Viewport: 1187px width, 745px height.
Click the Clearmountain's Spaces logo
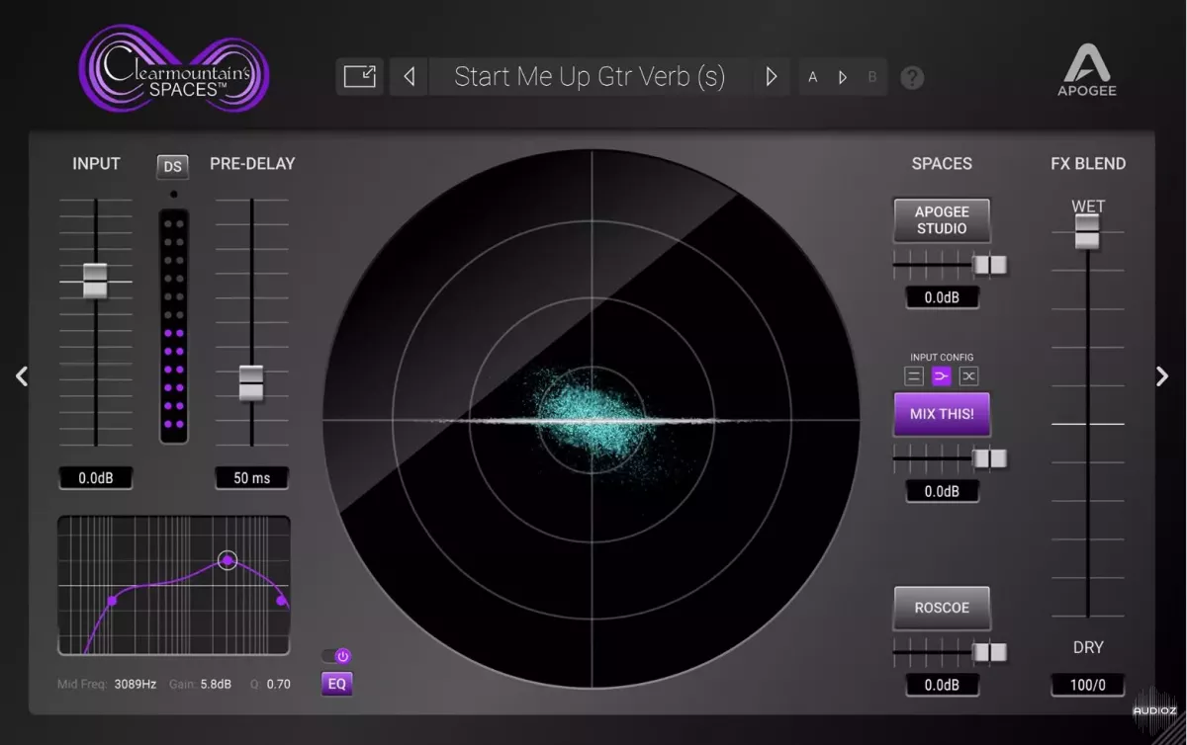pos(174,69)
